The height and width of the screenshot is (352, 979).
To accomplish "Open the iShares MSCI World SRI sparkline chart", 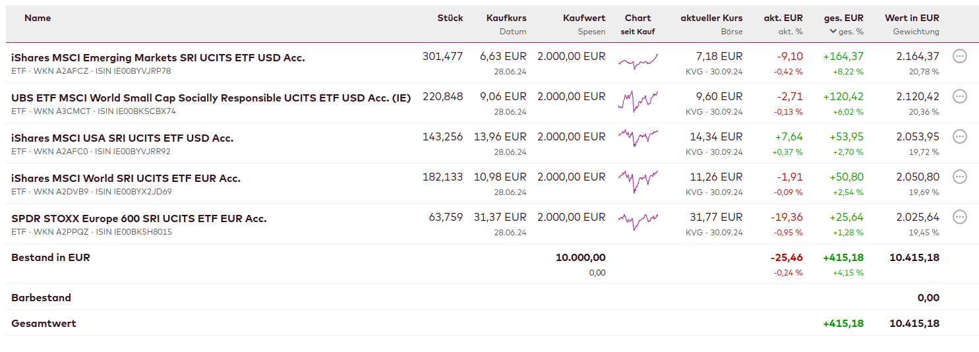I will tap(638, 181).
